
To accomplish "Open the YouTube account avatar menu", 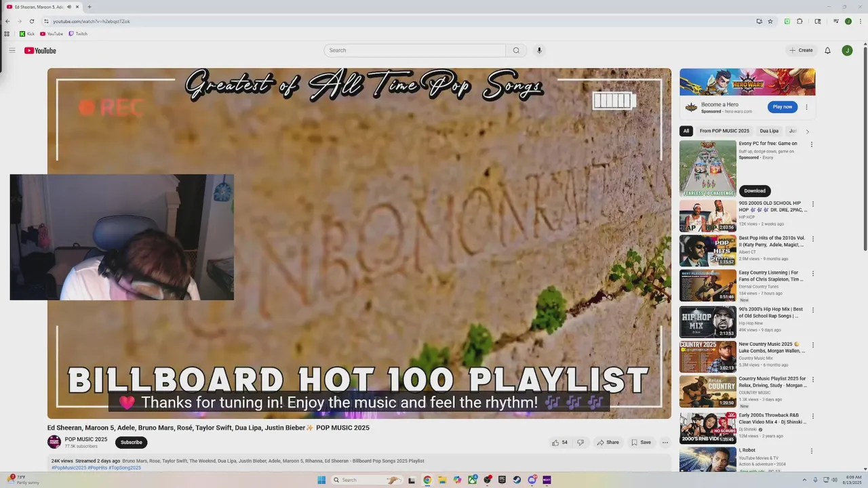I will [847, 50].
